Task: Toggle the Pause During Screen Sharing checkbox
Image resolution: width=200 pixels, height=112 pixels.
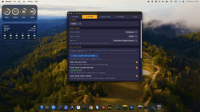Action: (x=136, y=76)
